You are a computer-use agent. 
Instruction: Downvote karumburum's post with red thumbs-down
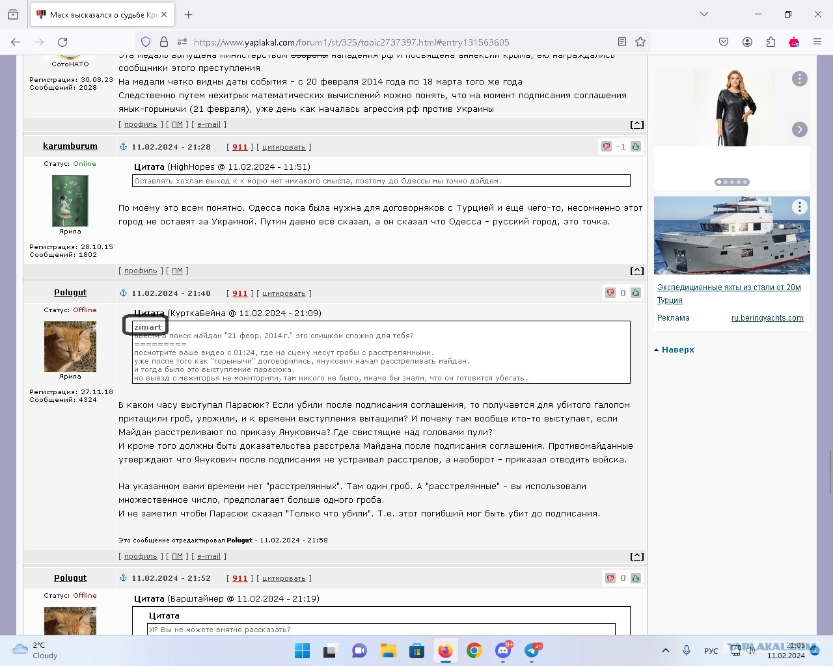[607, 146]
